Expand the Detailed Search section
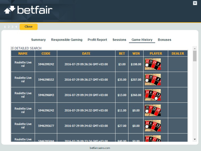This screenshot has width=201, height=151. coord(12,48)
